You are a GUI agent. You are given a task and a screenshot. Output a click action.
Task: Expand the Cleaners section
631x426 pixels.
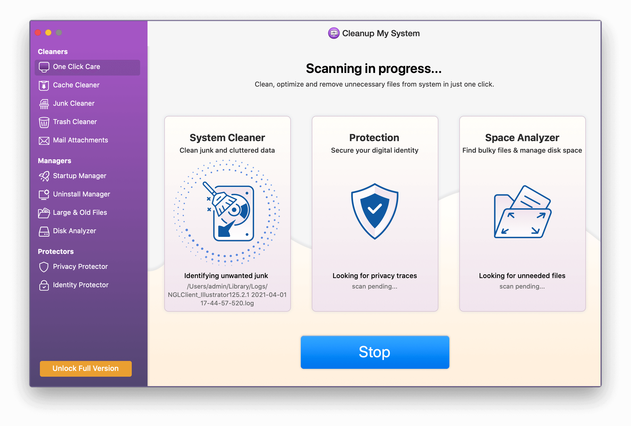coord(52,51)
